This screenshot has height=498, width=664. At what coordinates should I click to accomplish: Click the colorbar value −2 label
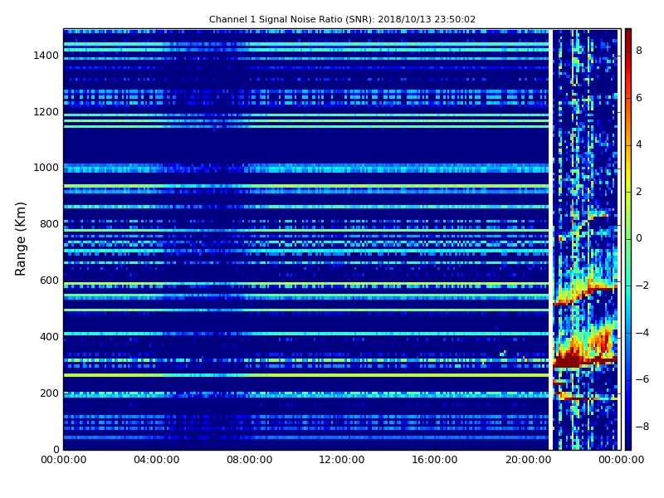point(642,286)
